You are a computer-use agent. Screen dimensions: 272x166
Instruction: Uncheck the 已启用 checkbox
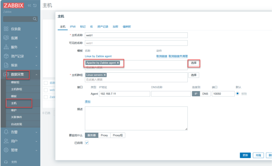pyautogui.click(x=87, y=143)
